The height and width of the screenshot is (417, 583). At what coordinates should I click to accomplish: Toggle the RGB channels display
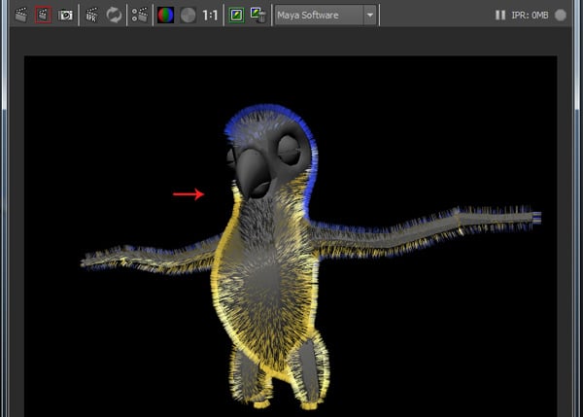(x=166, y=16)
